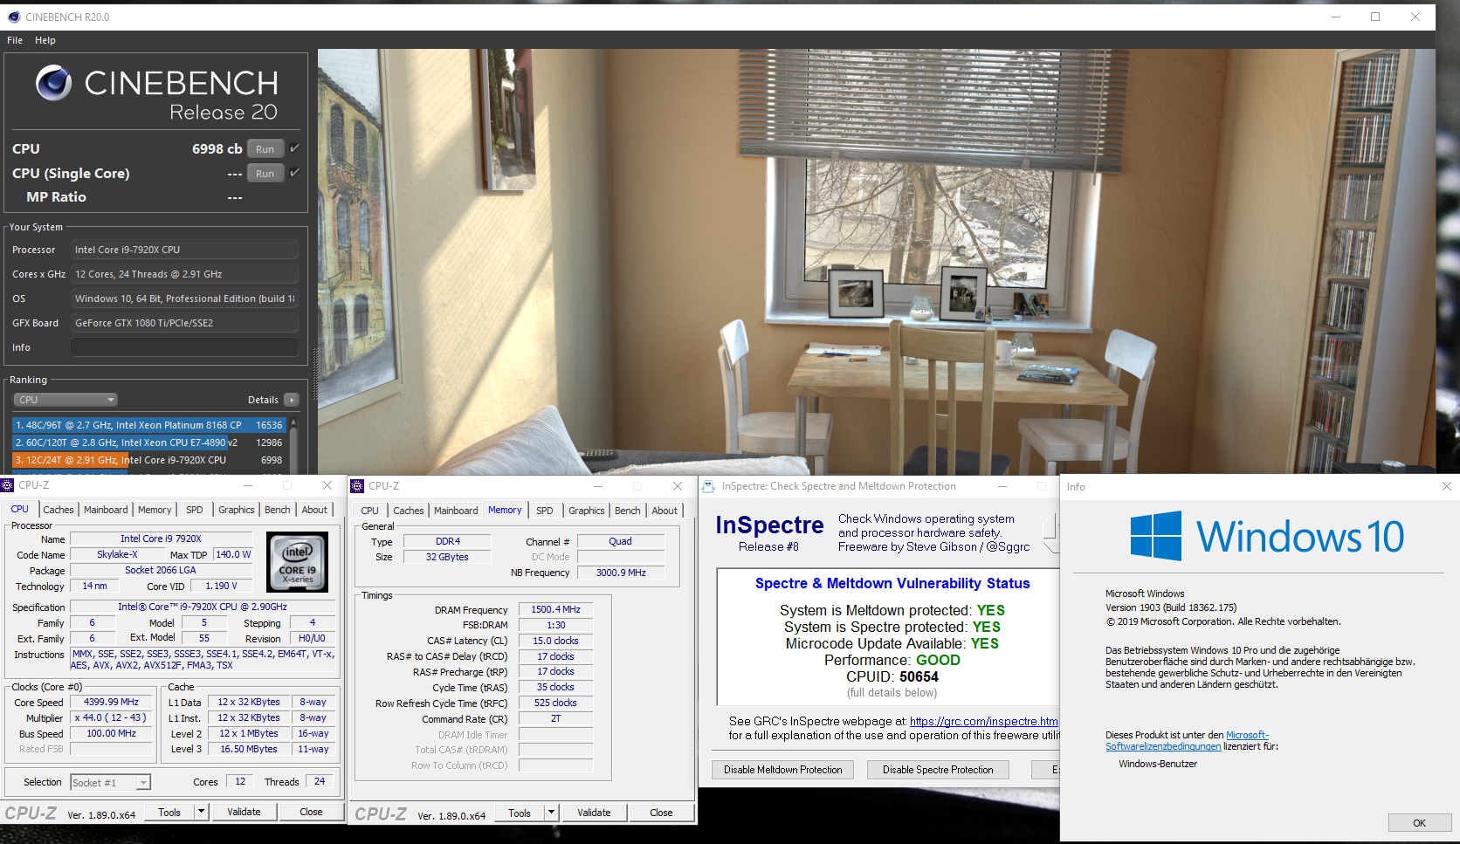Switch to Caches tab in Memory CPU-Z window

click(409, 511)
